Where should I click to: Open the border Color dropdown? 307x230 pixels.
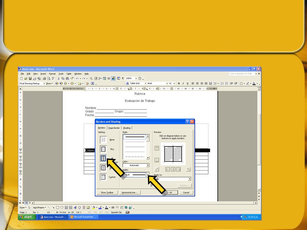point(148,165)
